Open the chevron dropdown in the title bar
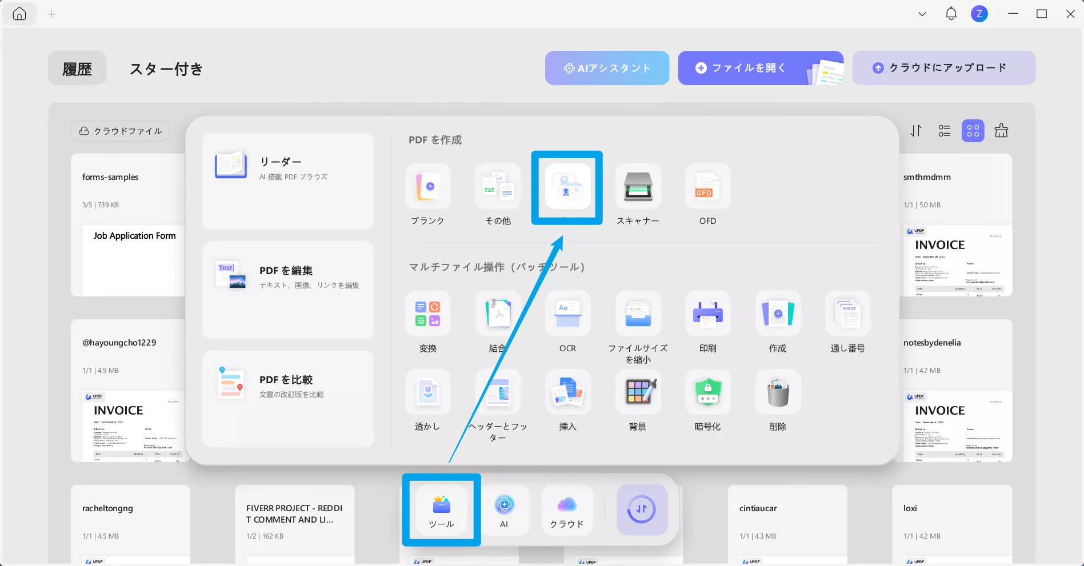Image resolution: width=1084 pixels, height=566 pixels. (x=921, y=13)
